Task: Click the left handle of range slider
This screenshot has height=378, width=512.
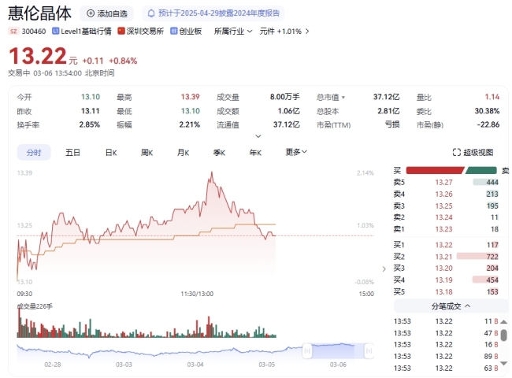Action: [x=307, y=351]
